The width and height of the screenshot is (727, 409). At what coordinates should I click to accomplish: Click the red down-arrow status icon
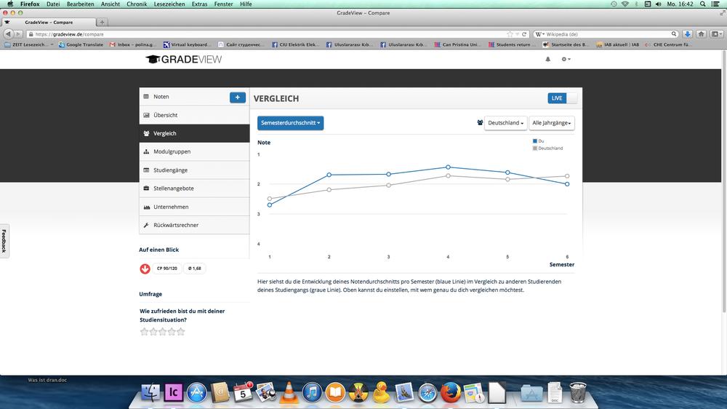pyautogui.click(x=145, y=269)
